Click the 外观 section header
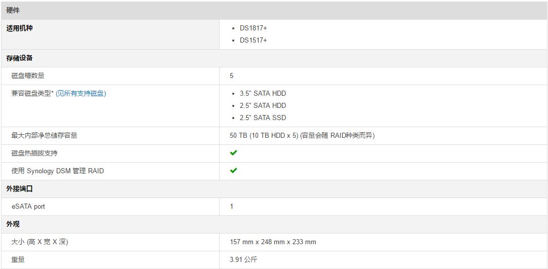Image resolution: width=548 pixels, height=269 pixels. pos(13,224)
